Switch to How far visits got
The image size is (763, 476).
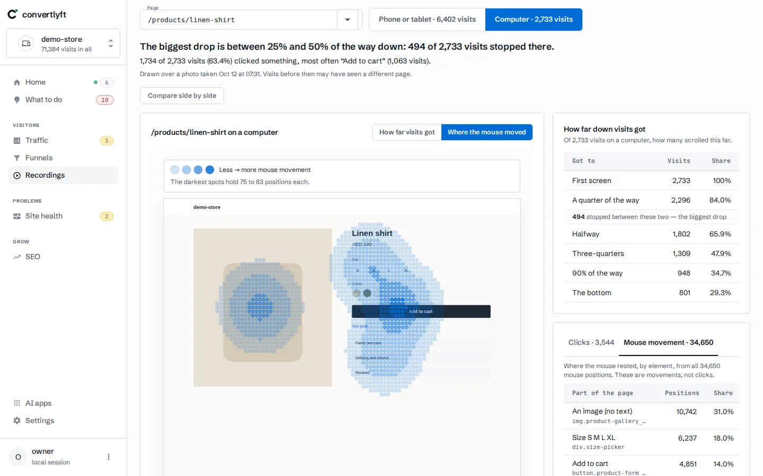pos(407,132)
